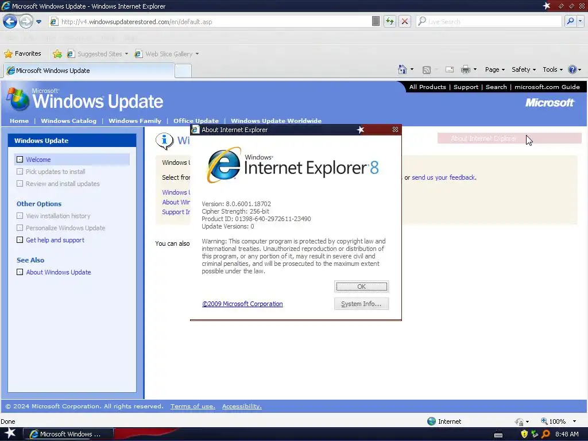Open Windows Family navigation link
Screen dimensions: 588x441
click(x=134, y=121)
